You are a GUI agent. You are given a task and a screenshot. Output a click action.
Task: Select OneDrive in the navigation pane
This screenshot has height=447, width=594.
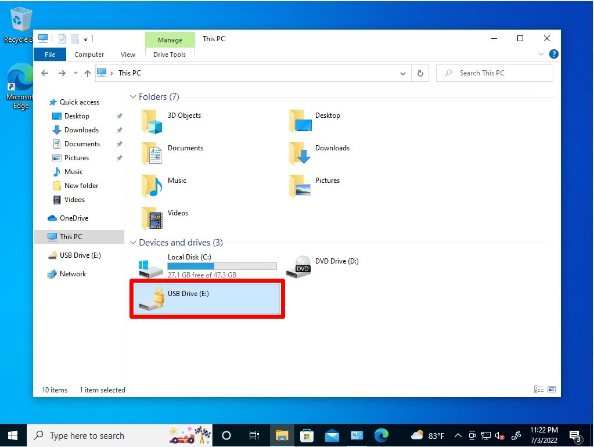pyautogui.click(x=74, y=218)
